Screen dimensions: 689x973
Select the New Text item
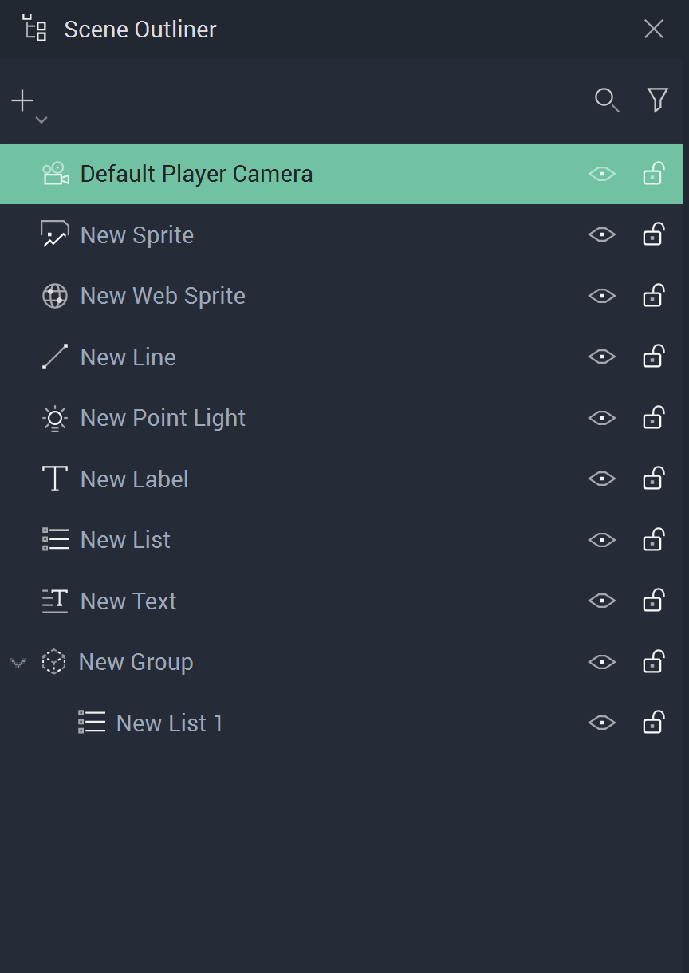pyautogui.click(x=128, y=601)
